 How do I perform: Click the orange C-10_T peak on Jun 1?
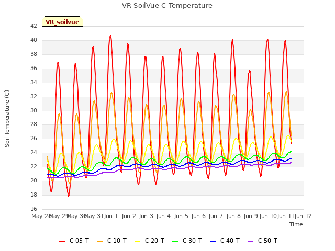pos(111,93)
